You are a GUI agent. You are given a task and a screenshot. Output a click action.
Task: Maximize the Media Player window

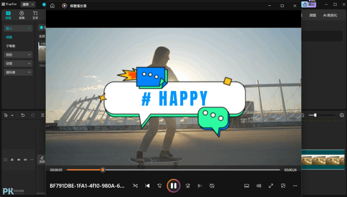pyautogui.click(x=282, y=6)
